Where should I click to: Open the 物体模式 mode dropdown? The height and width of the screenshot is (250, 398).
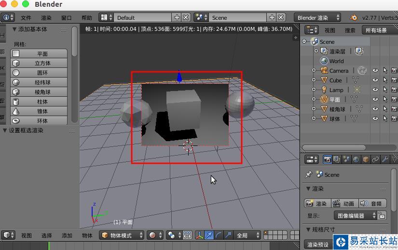point(122,235)
